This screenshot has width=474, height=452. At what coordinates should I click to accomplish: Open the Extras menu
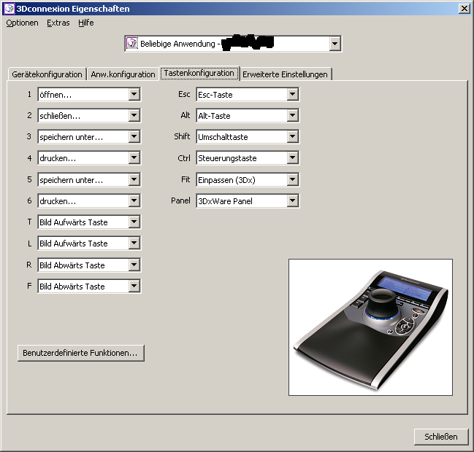pos(58,23)
